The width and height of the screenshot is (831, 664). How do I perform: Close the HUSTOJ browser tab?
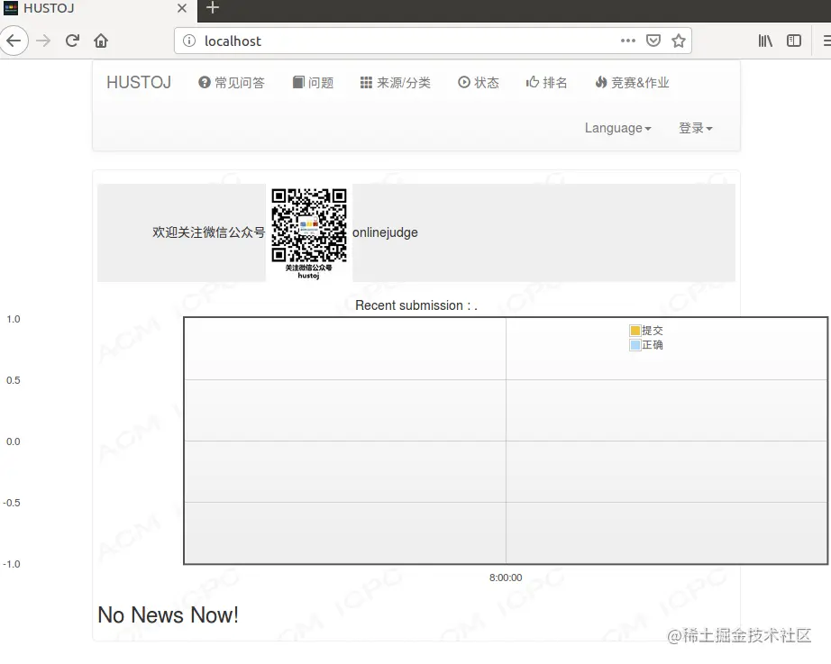tap(181, 8)
